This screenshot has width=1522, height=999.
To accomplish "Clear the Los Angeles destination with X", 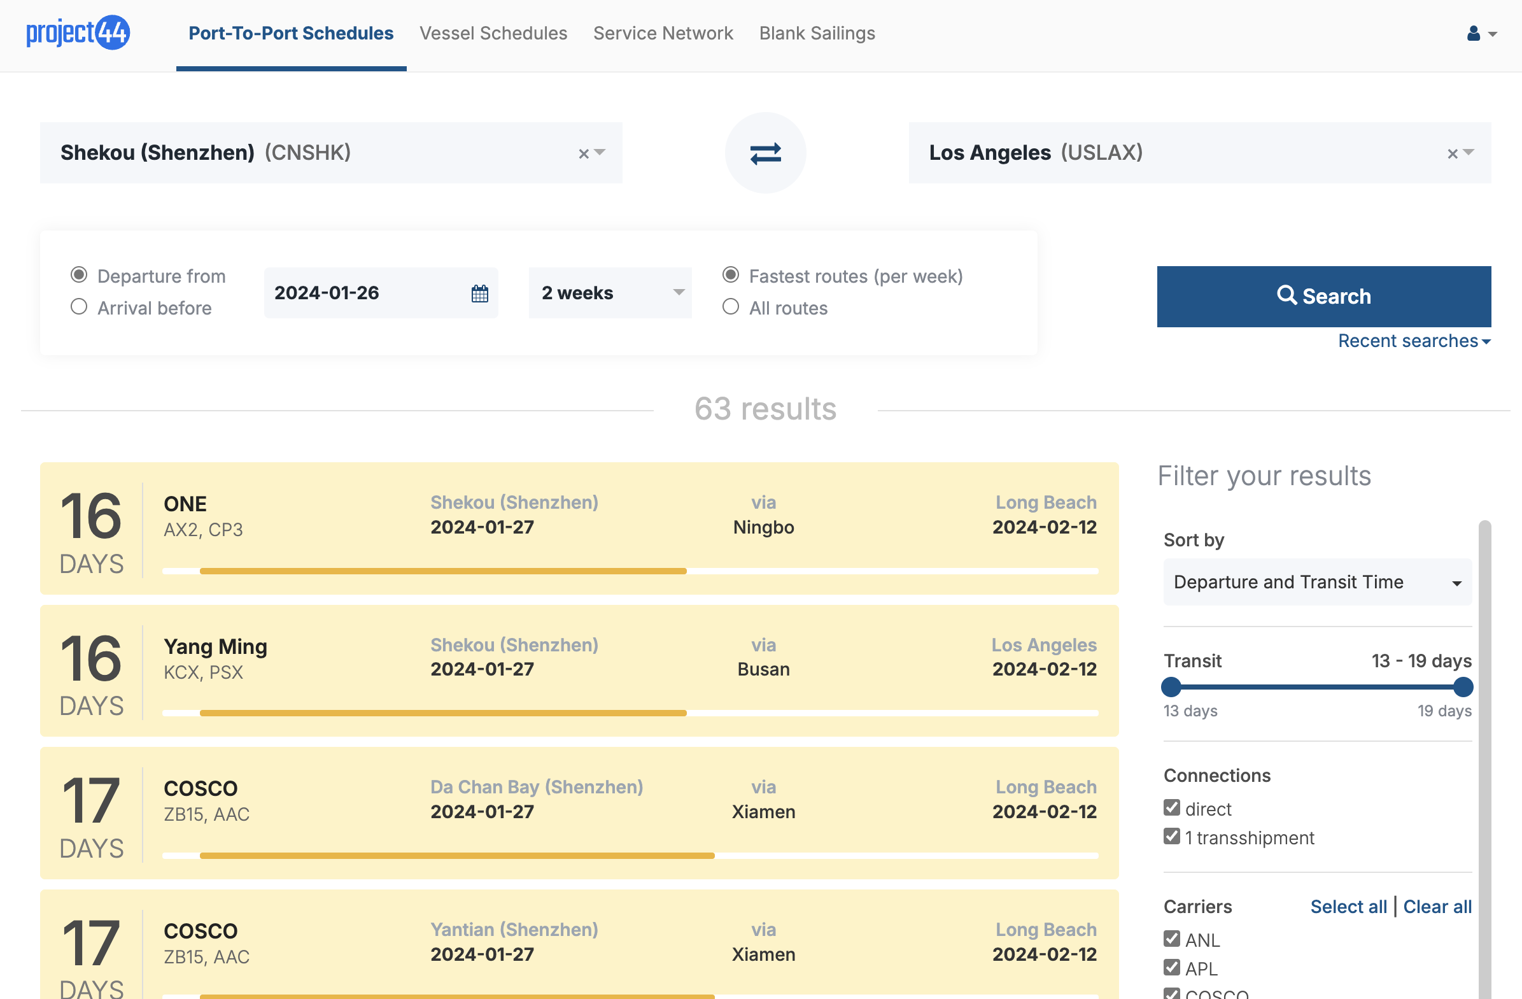I will (1452, 153).
